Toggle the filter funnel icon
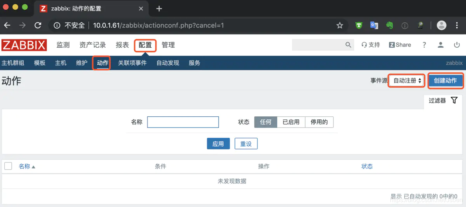 tap(454, 100)
